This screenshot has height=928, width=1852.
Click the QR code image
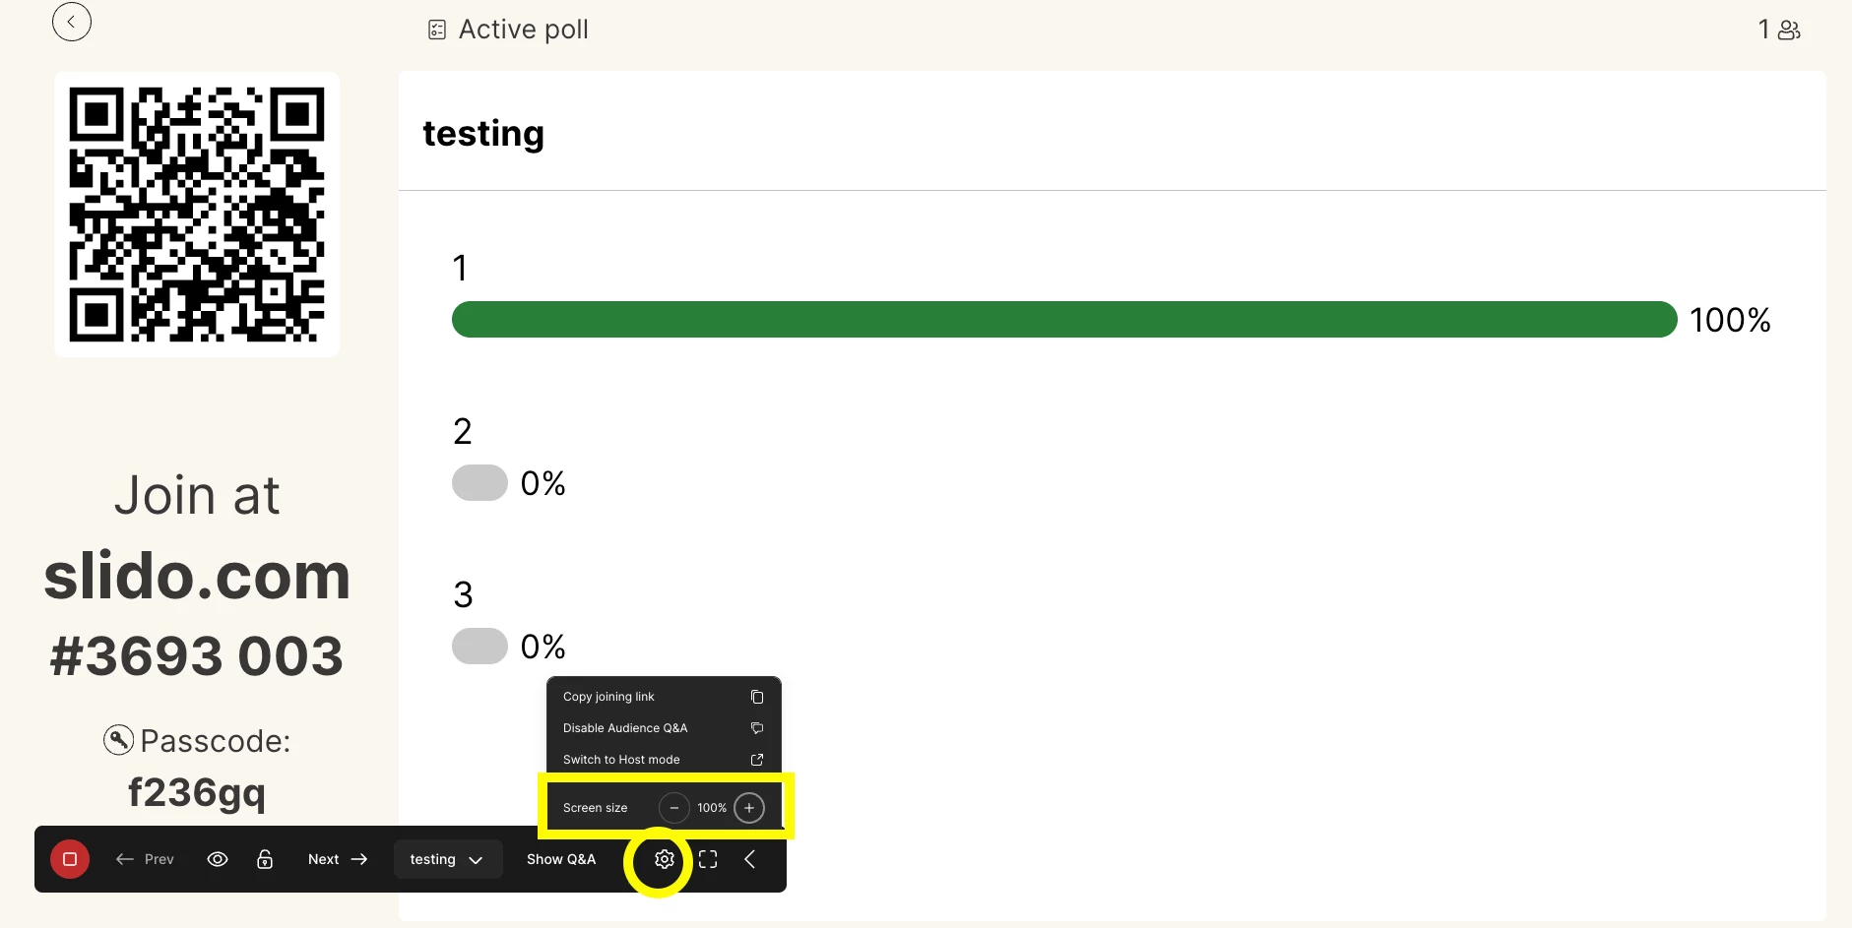pos(197,215)
